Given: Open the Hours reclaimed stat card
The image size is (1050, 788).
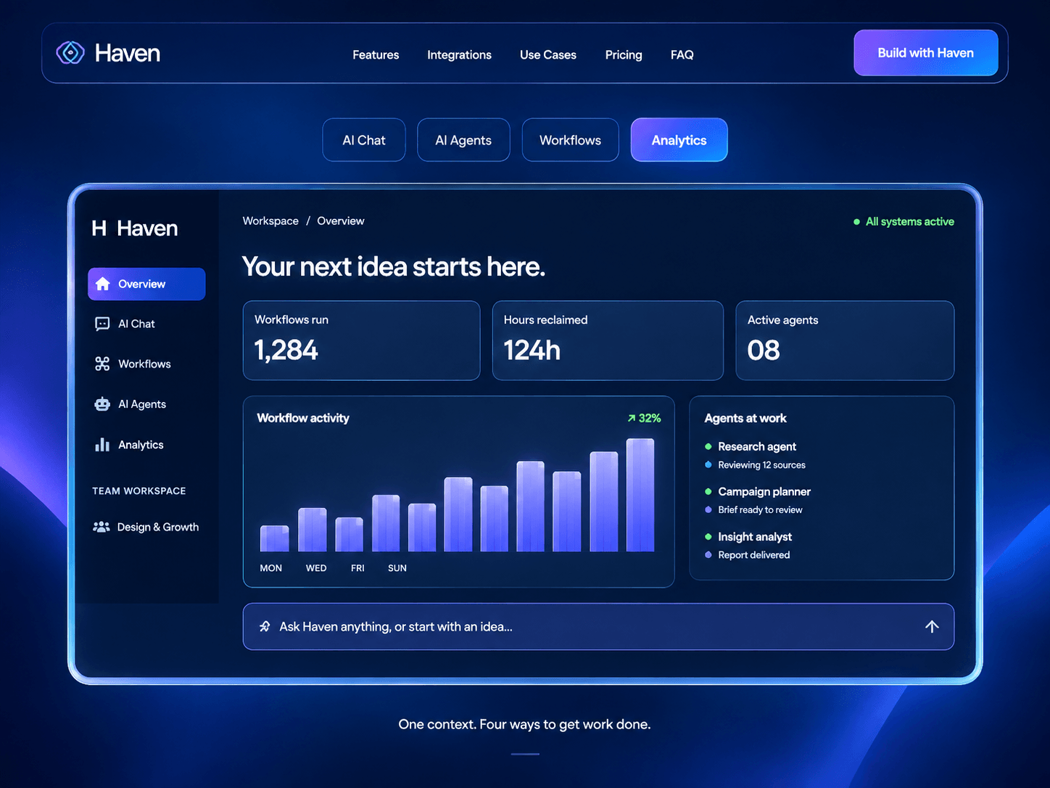Looking at the screenshot, I should pyautogui.click(x=608, y=340).
